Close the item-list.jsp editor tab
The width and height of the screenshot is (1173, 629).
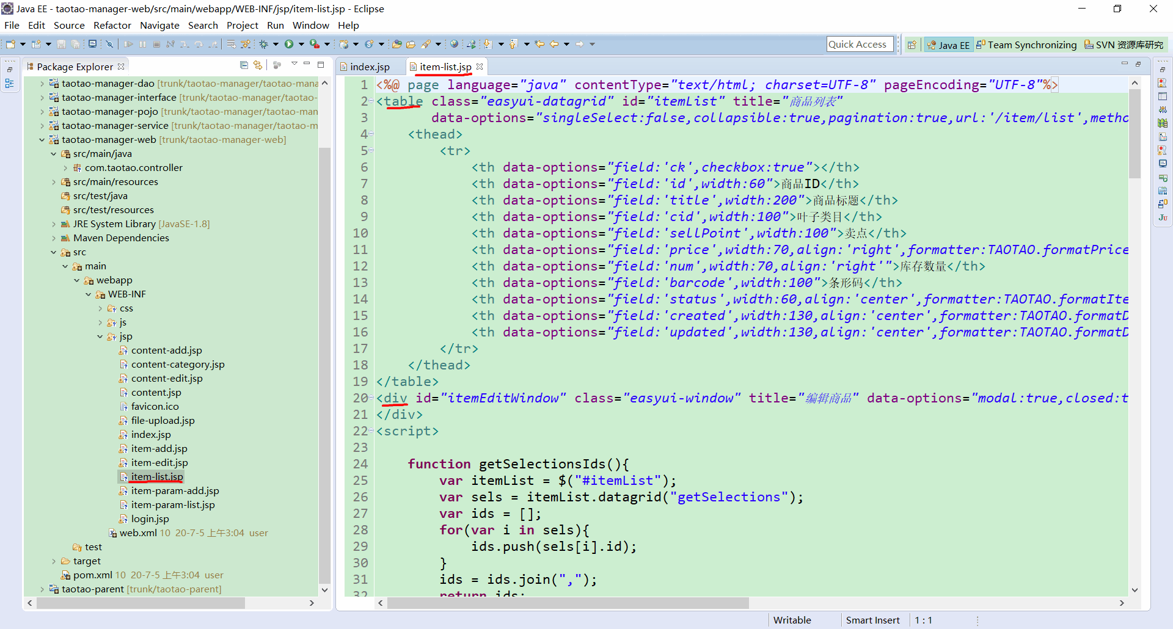480,67
